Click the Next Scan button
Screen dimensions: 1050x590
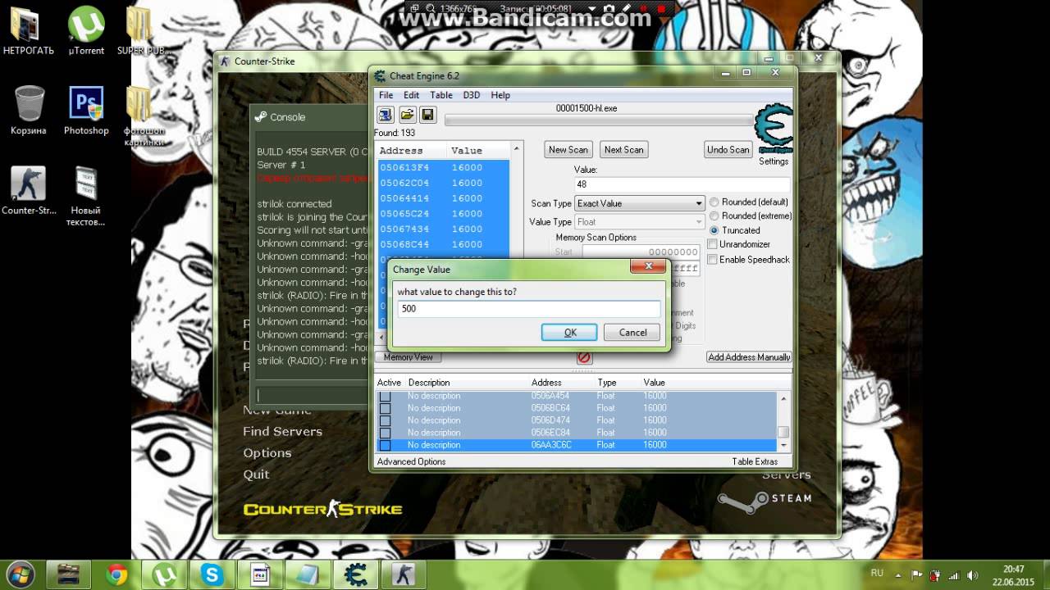(x=623, y=150)
